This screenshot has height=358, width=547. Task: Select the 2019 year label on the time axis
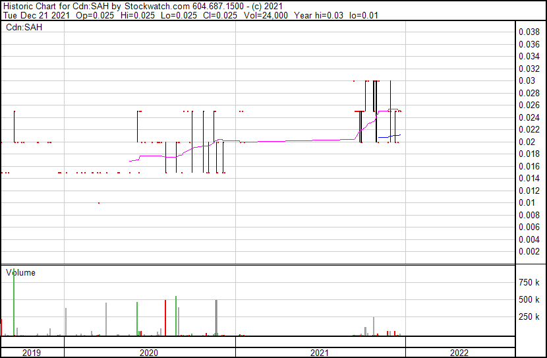pos(32,353)
